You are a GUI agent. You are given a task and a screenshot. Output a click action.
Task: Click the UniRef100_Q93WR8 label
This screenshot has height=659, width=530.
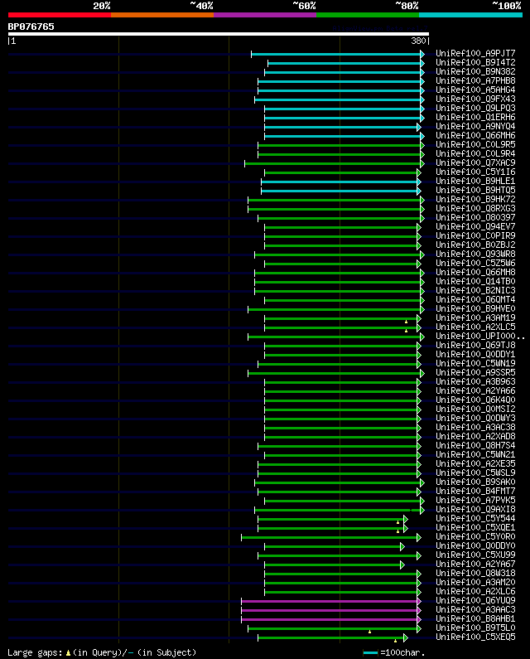coord(475,254)
